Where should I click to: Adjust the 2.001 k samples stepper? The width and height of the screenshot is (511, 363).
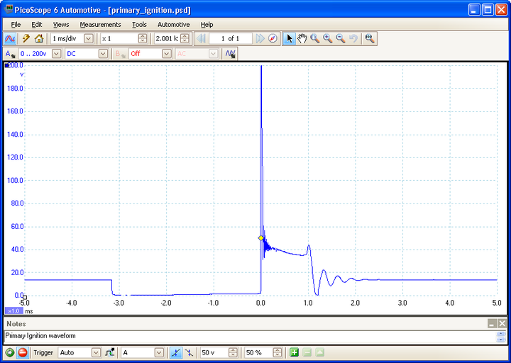point(185,39)
